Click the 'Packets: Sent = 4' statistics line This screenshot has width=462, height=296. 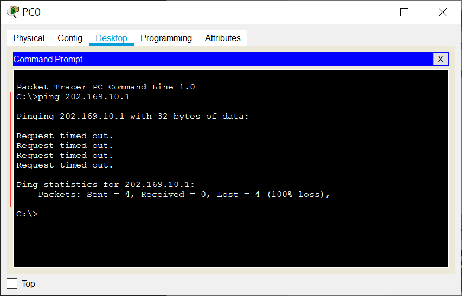pyautogui.click(x=184, y=195)
